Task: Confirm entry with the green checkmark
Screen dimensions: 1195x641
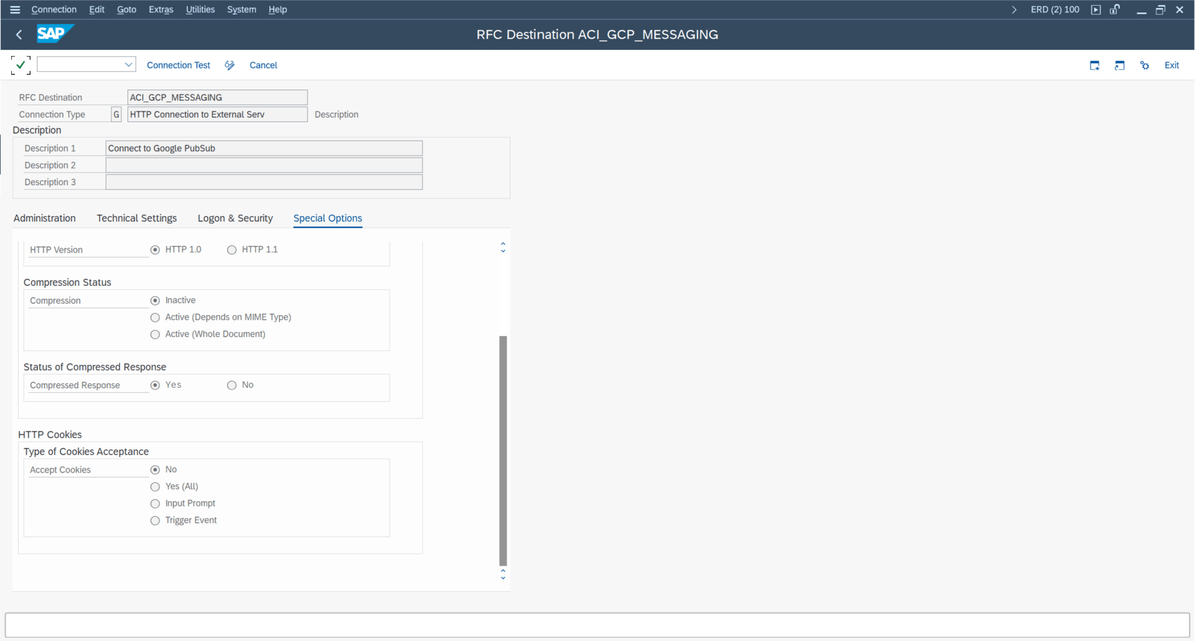Action: pos(21,65)
